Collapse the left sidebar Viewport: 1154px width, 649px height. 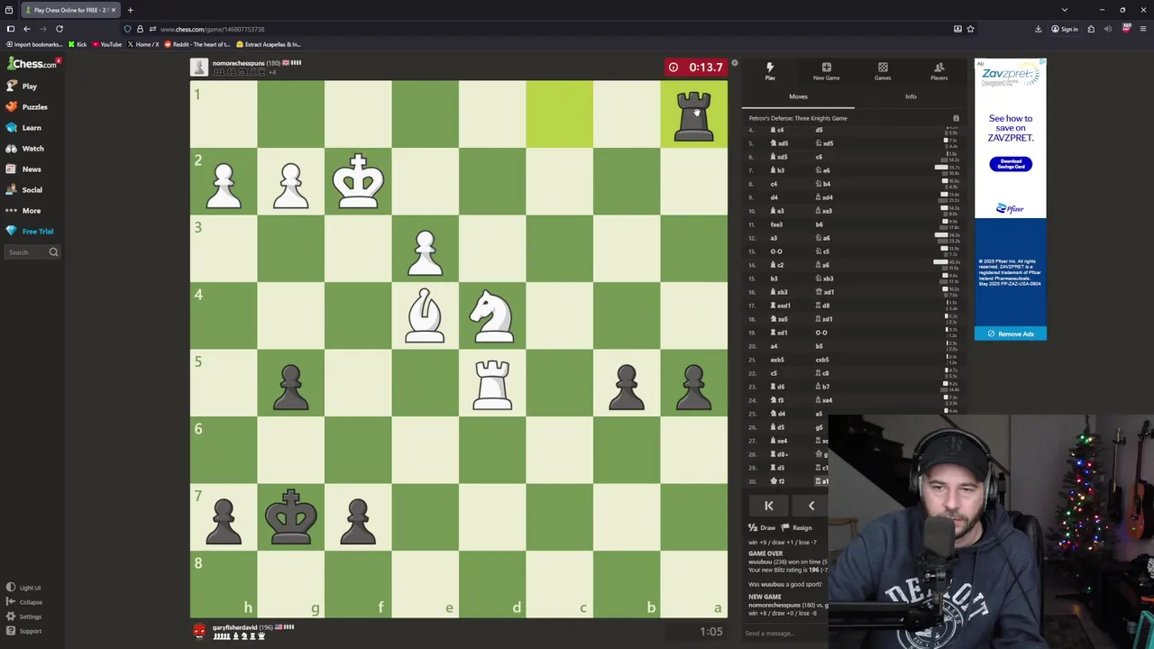click(24, 602)
